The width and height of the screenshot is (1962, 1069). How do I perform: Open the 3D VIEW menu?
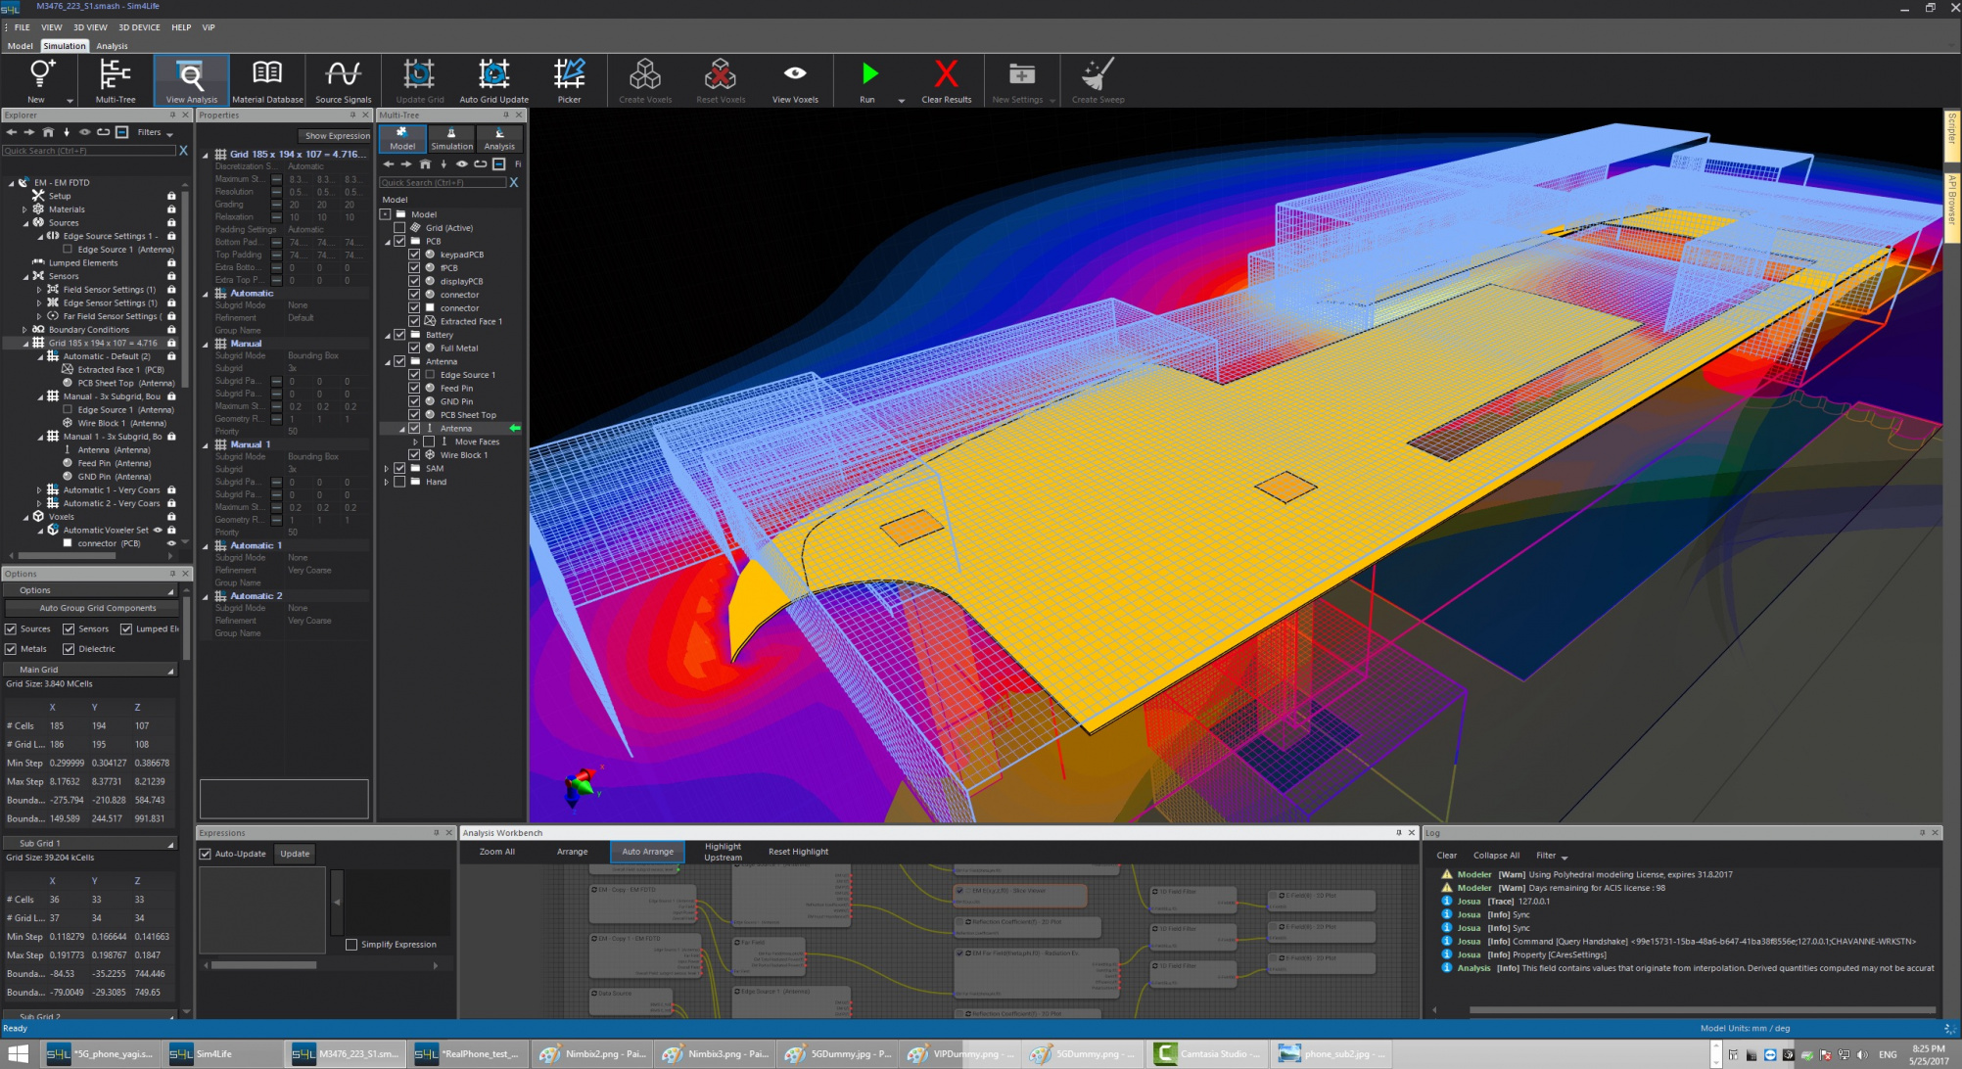pyautogui.click(x=90, y=27)
